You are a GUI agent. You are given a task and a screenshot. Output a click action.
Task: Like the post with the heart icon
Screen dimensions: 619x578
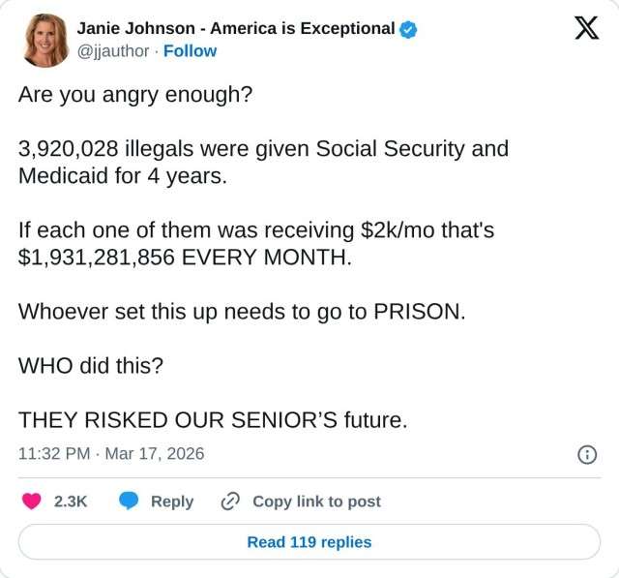click(32, 502)
